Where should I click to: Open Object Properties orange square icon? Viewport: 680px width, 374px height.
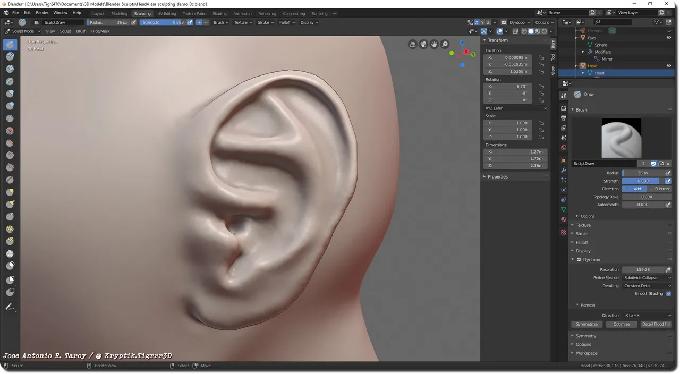pos(563,160)
